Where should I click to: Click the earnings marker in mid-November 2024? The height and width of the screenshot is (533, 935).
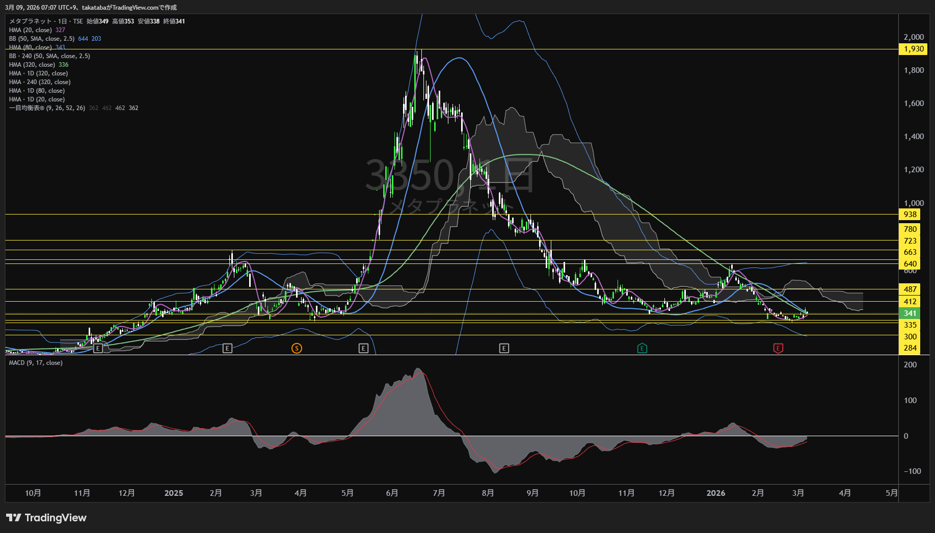pos(98,348)
